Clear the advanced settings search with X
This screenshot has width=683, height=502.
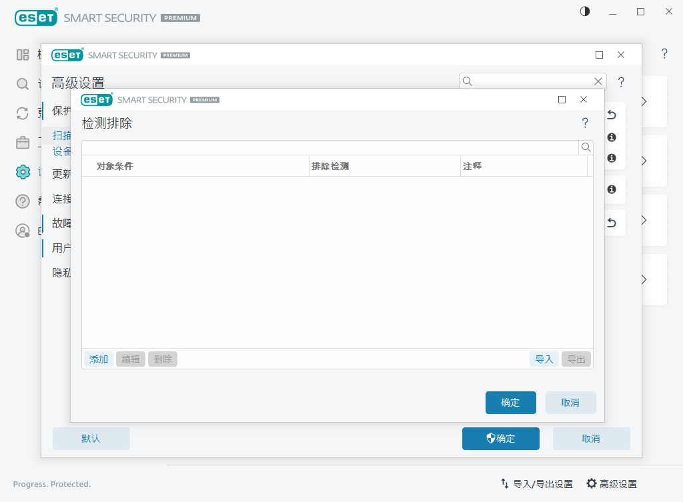pos(598,81)
